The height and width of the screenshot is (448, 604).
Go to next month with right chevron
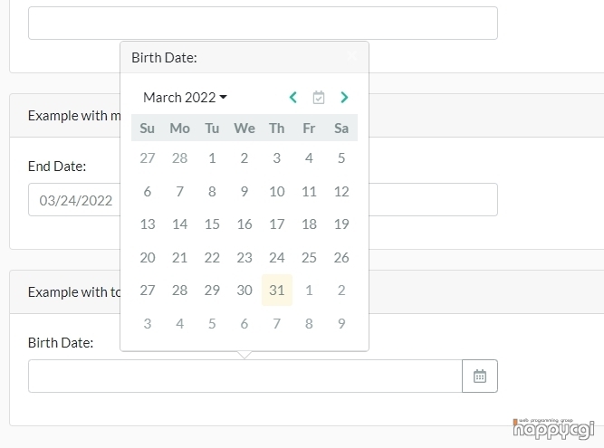pos(344,98)
